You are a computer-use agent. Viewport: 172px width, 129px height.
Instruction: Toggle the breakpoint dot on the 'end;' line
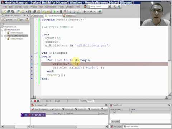(x=32, y=71)
